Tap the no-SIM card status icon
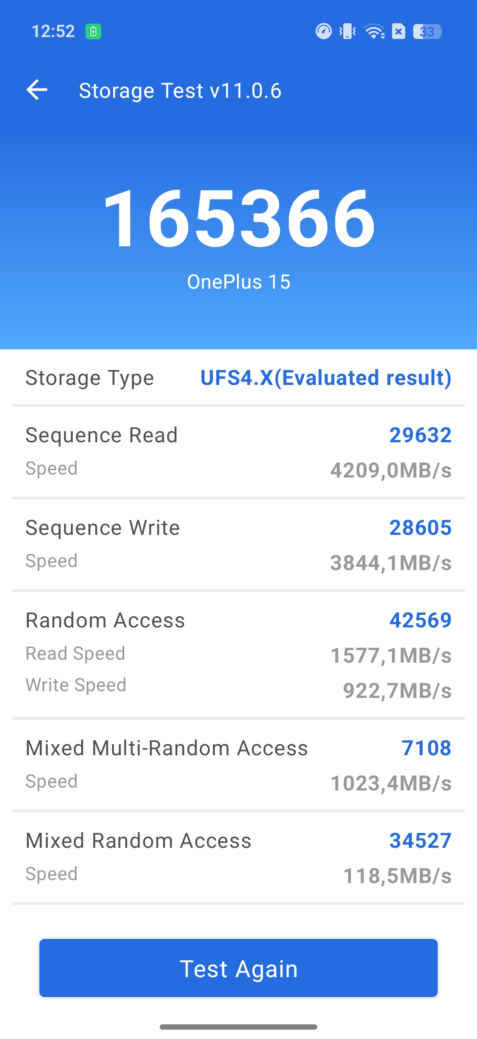The image size is (477, 1039). [x=399, y=31]
